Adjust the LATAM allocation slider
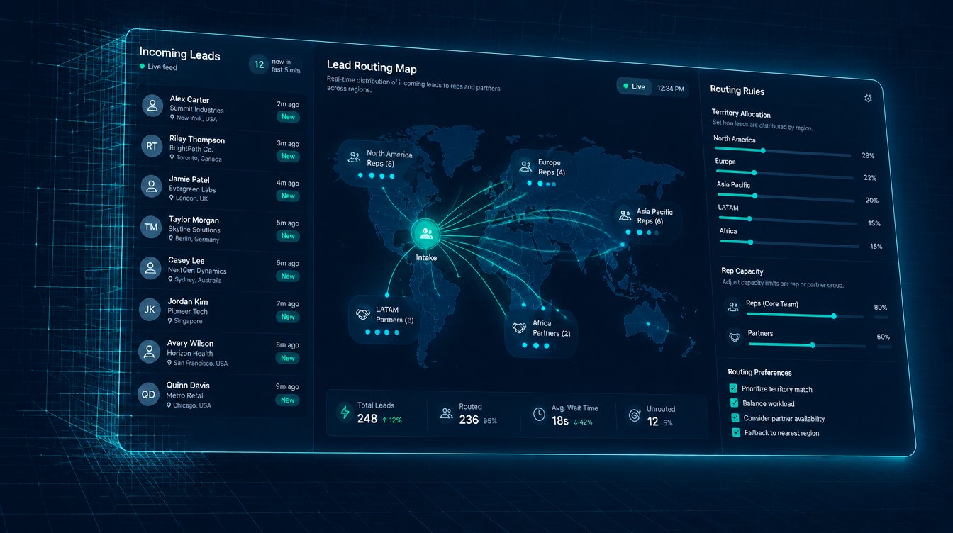This screenshot has width=953, height=533. [788, 220]
